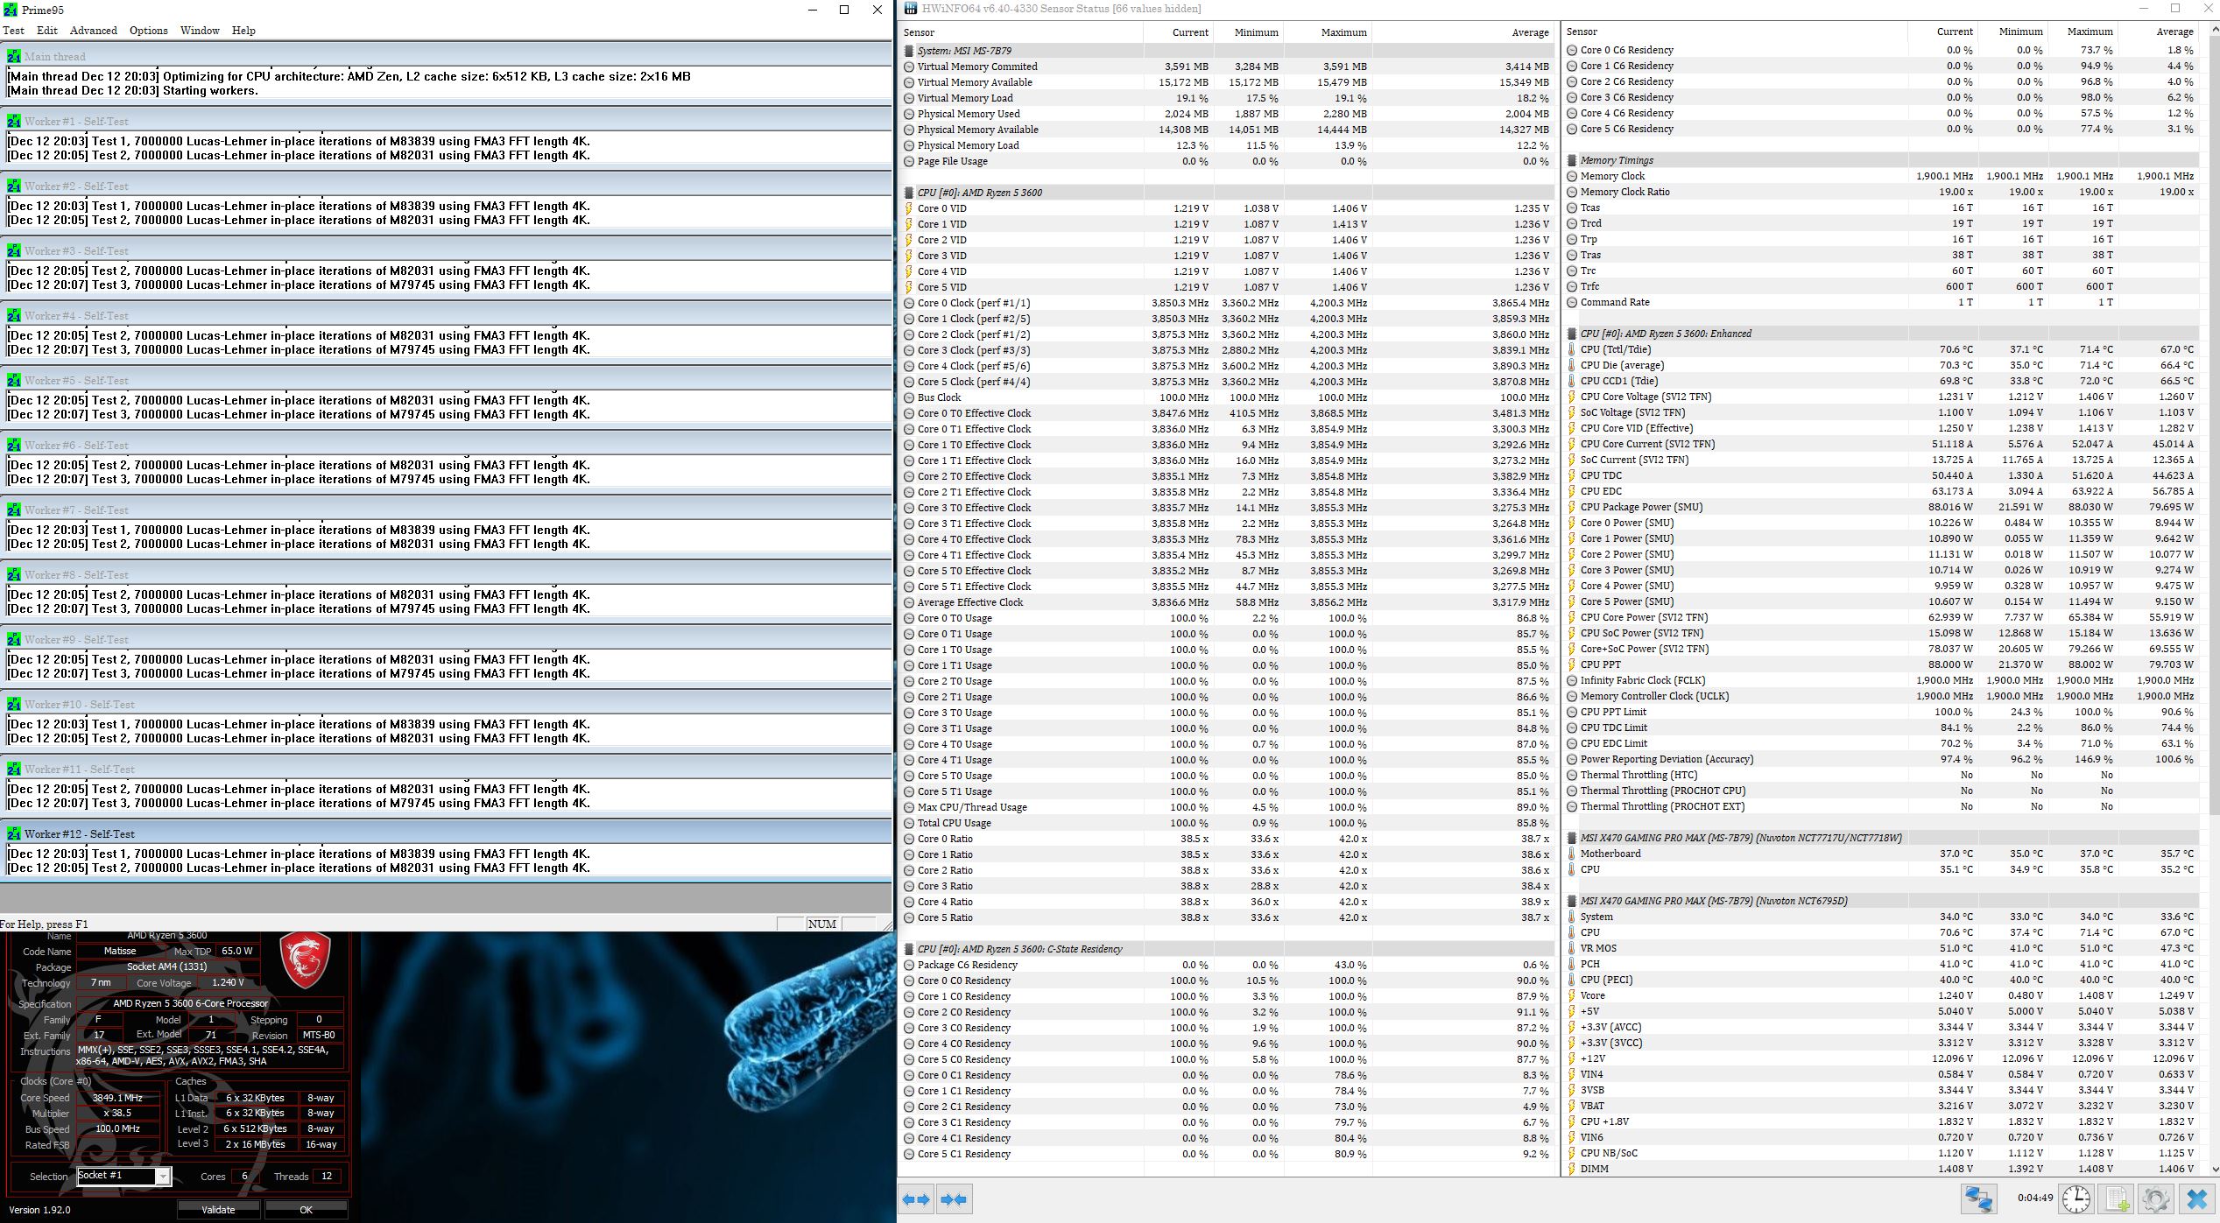The width and height of the screenshot is (2220, 1223).
Task: Click the shrink columns inward arrows icon
Action: (953, 1199)
